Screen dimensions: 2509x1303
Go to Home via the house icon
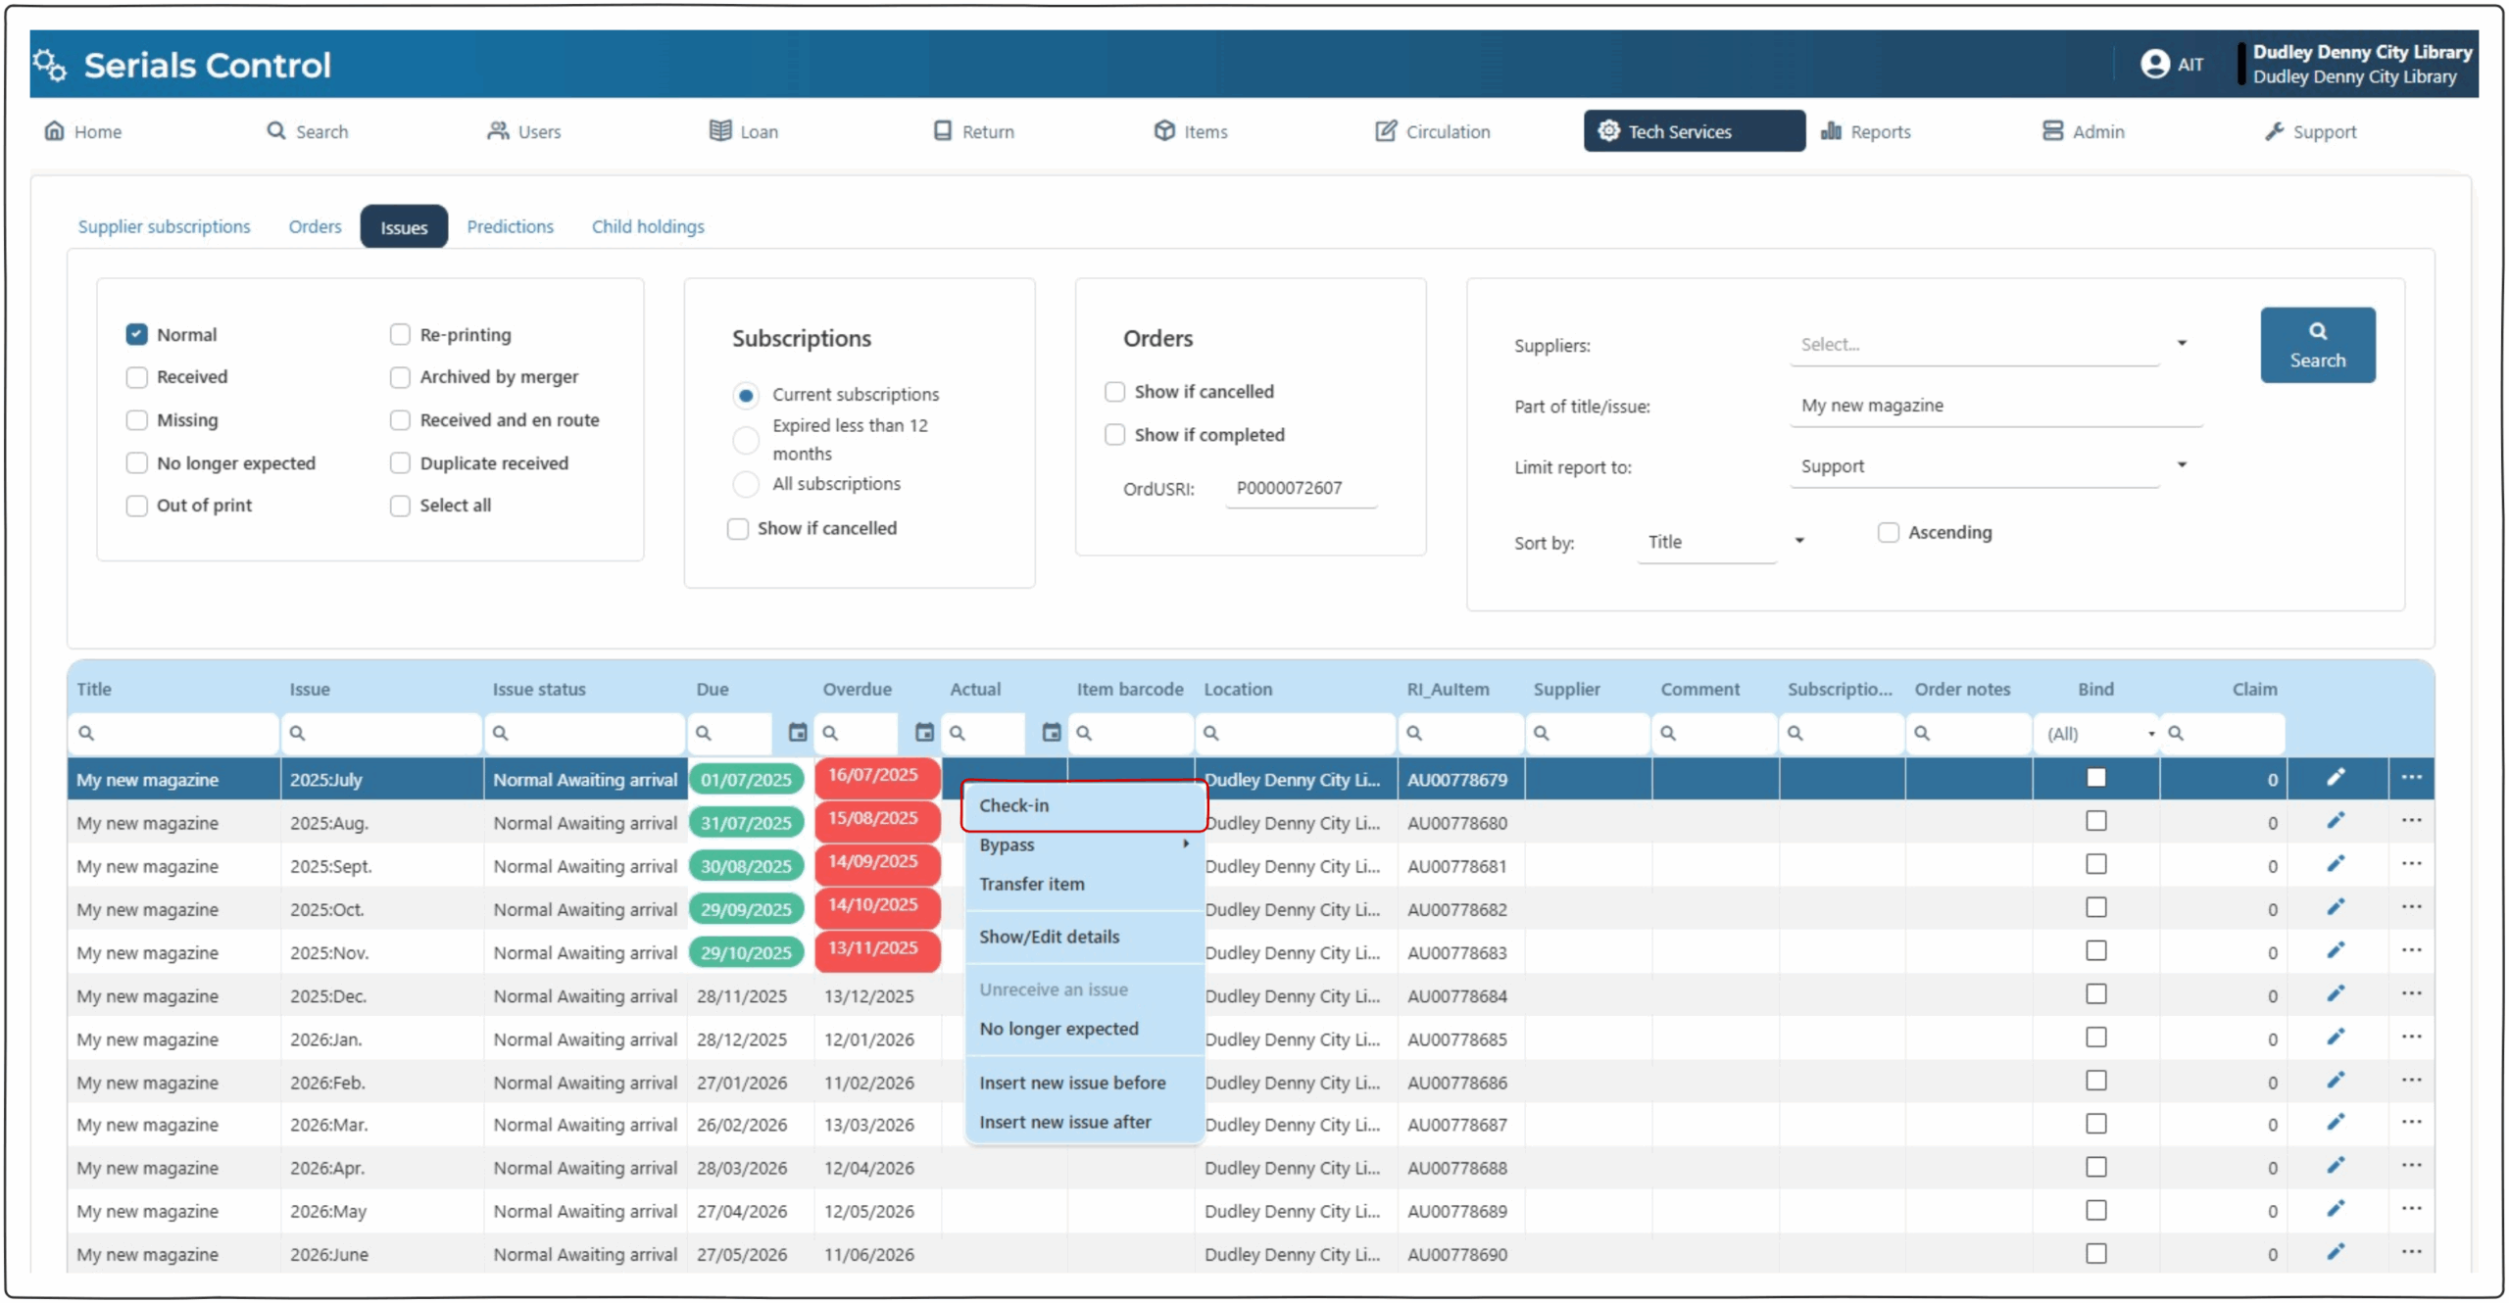point(55,131)
